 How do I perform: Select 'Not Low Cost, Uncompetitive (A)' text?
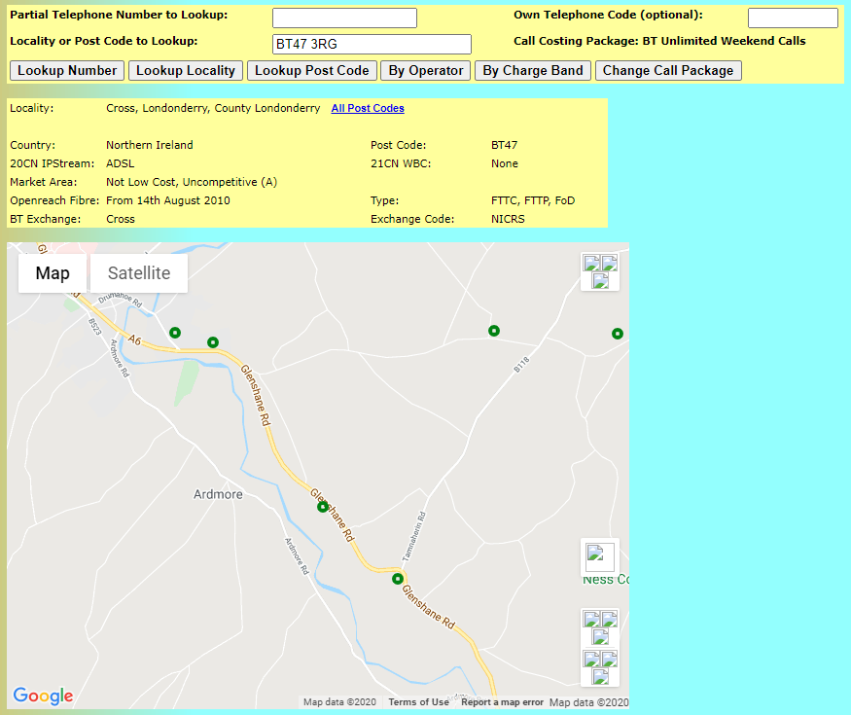click(x=192, y=182)
